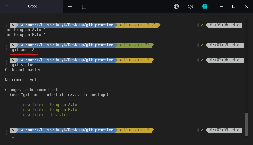Open a new tab with the plus icon
The image size is (253, 145).
(x=70, y=6)
